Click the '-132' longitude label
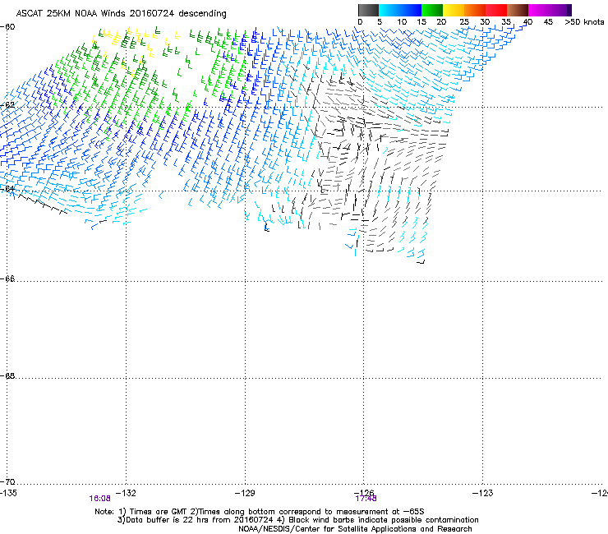This screenshot has width=608, height=534. pos(126,493)
